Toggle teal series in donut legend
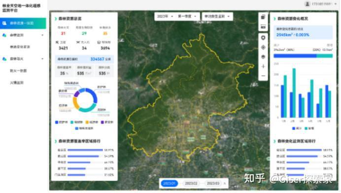 coord(76,122)
